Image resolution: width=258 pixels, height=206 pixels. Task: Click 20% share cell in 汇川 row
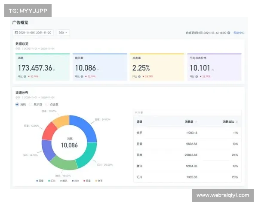(235, 177)
